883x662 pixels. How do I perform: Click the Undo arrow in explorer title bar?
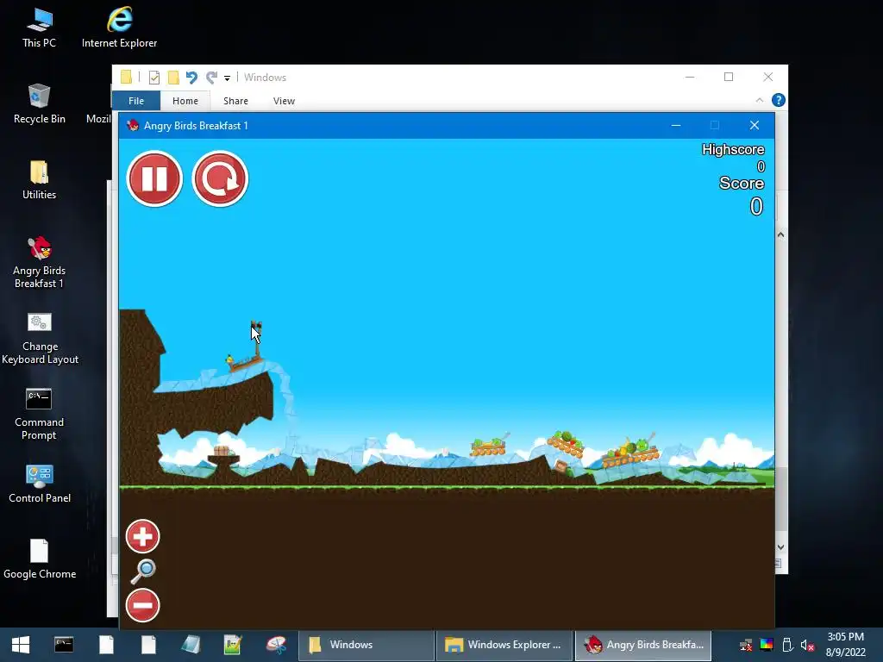coord(191,77)
